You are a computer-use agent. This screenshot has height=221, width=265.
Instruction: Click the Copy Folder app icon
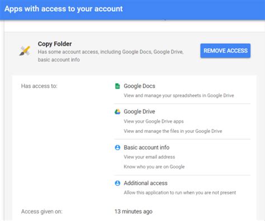[x=25, y=50]
